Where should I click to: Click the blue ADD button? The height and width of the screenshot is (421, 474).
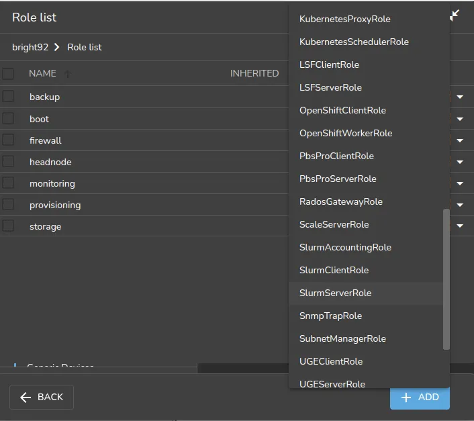(x=420, y=397)
